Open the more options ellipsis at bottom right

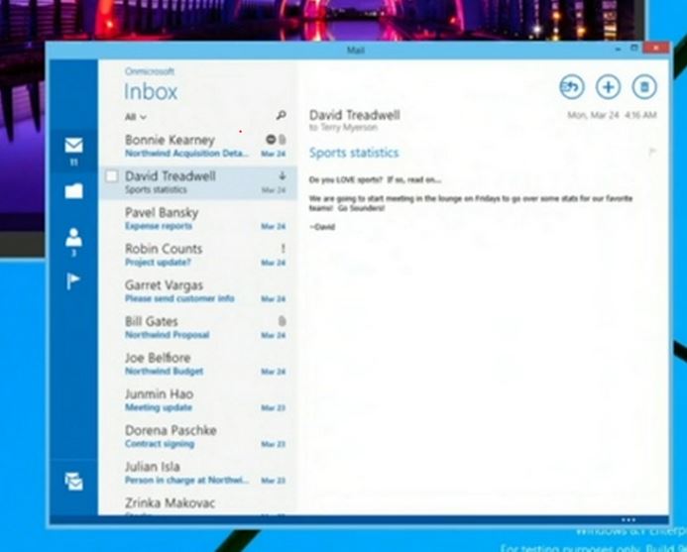click(x=627, y=519)
